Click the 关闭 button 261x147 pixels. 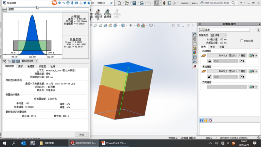[82, 135]
